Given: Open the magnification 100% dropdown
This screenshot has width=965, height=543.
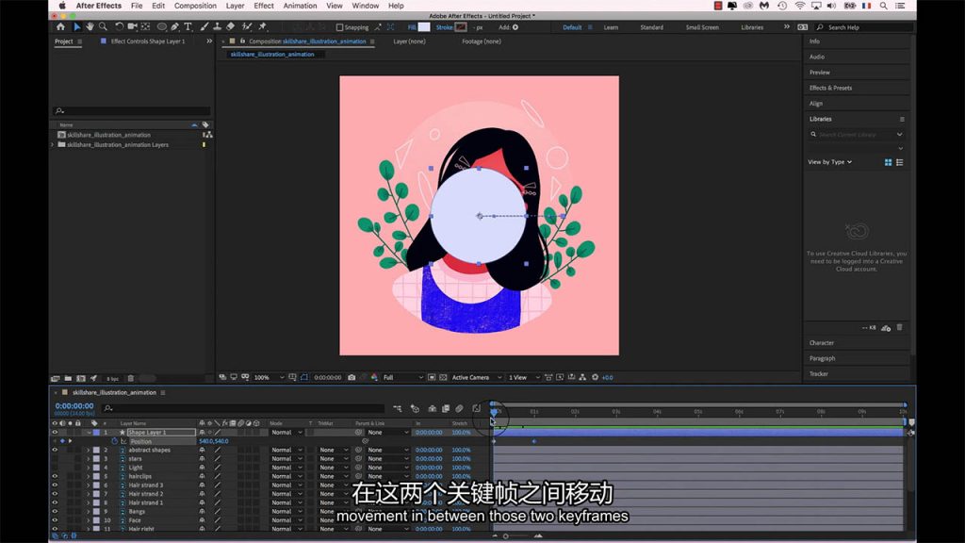Looking at the screenshot, I should pos(269,377).
